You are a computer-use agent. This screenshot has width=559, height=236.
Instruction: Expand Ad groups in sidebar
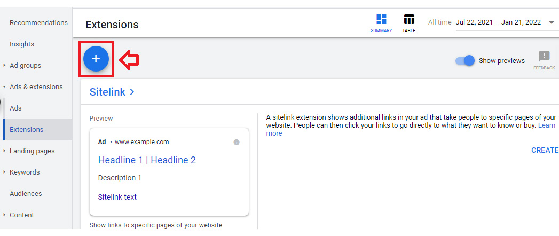4,66
